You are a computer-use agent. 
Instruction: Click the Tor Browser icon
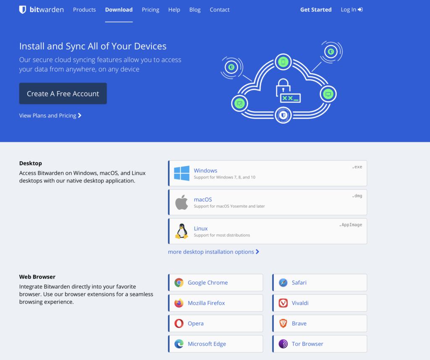pos(283,344)
